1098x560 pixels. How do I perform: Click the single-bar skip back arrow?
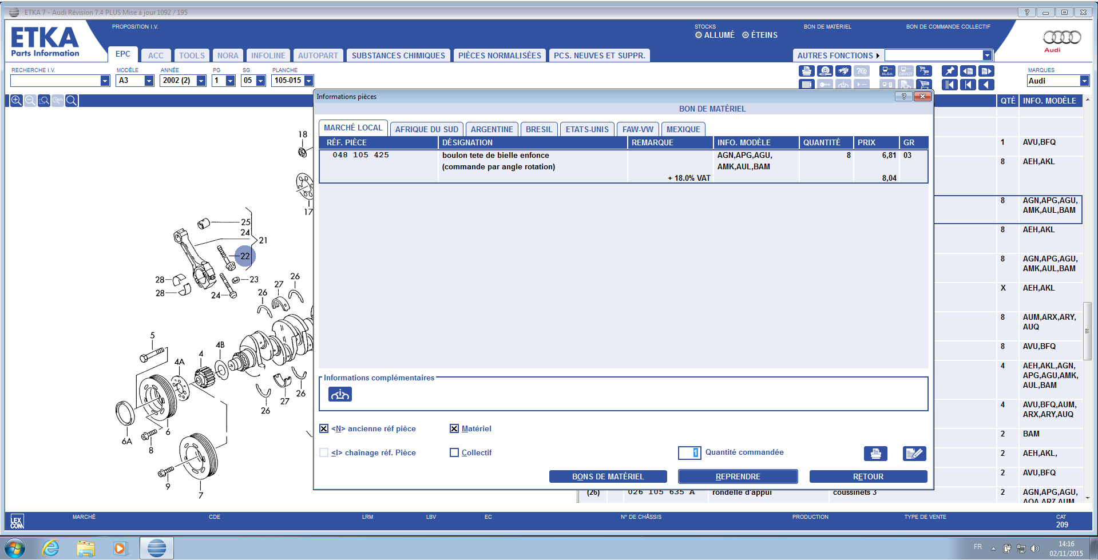point(968,85)
